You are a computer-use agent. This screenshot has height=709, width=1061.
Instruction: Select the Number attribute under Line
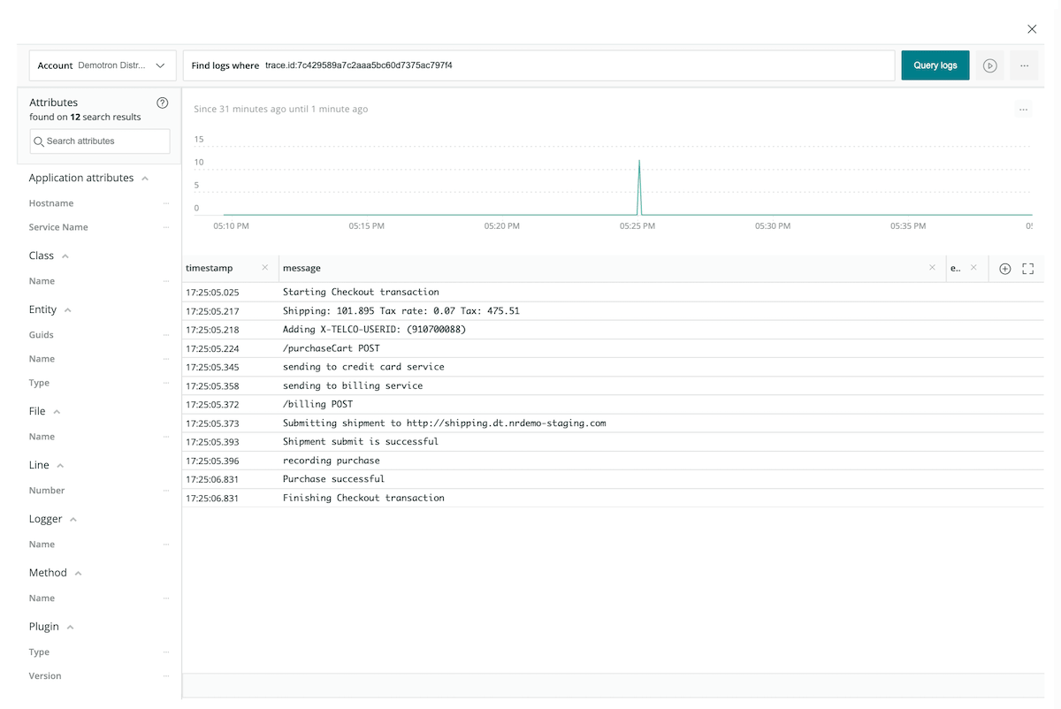pos(47,491)
